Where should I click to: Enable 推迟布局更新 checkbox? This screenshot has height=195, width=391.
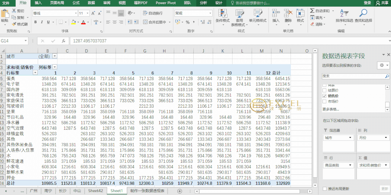point(324,188)
